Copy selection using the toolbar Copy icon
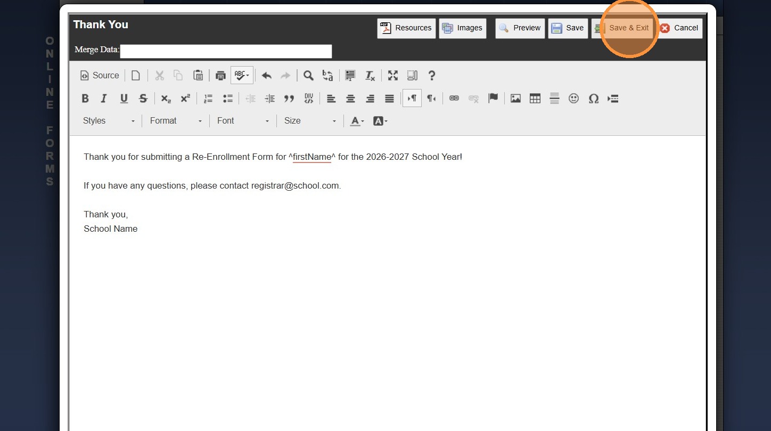Screen dimensions: 771x431 (178, 76)
